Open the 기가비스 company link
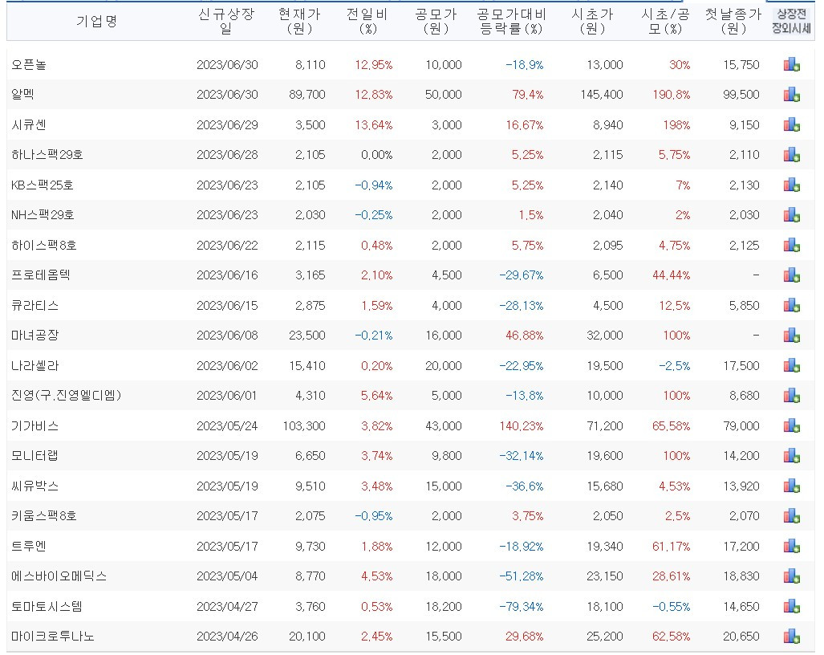The image size is (824, 655). click(35, 425)
